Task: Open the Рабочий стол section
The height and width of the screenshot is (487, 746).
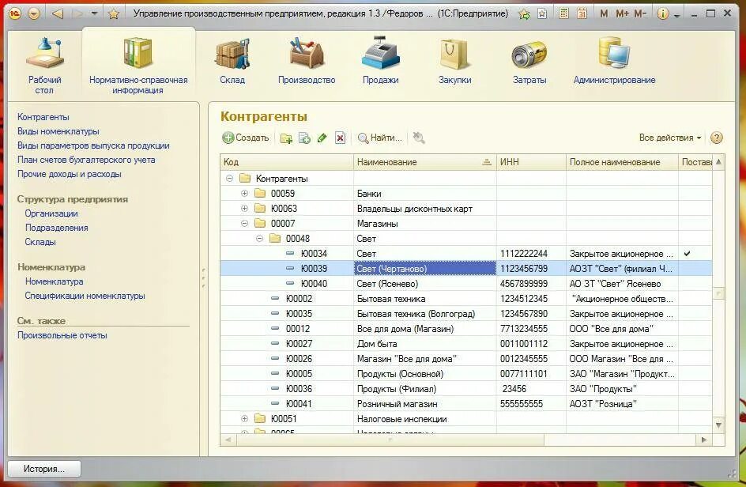Action: (x=44, y=66)
